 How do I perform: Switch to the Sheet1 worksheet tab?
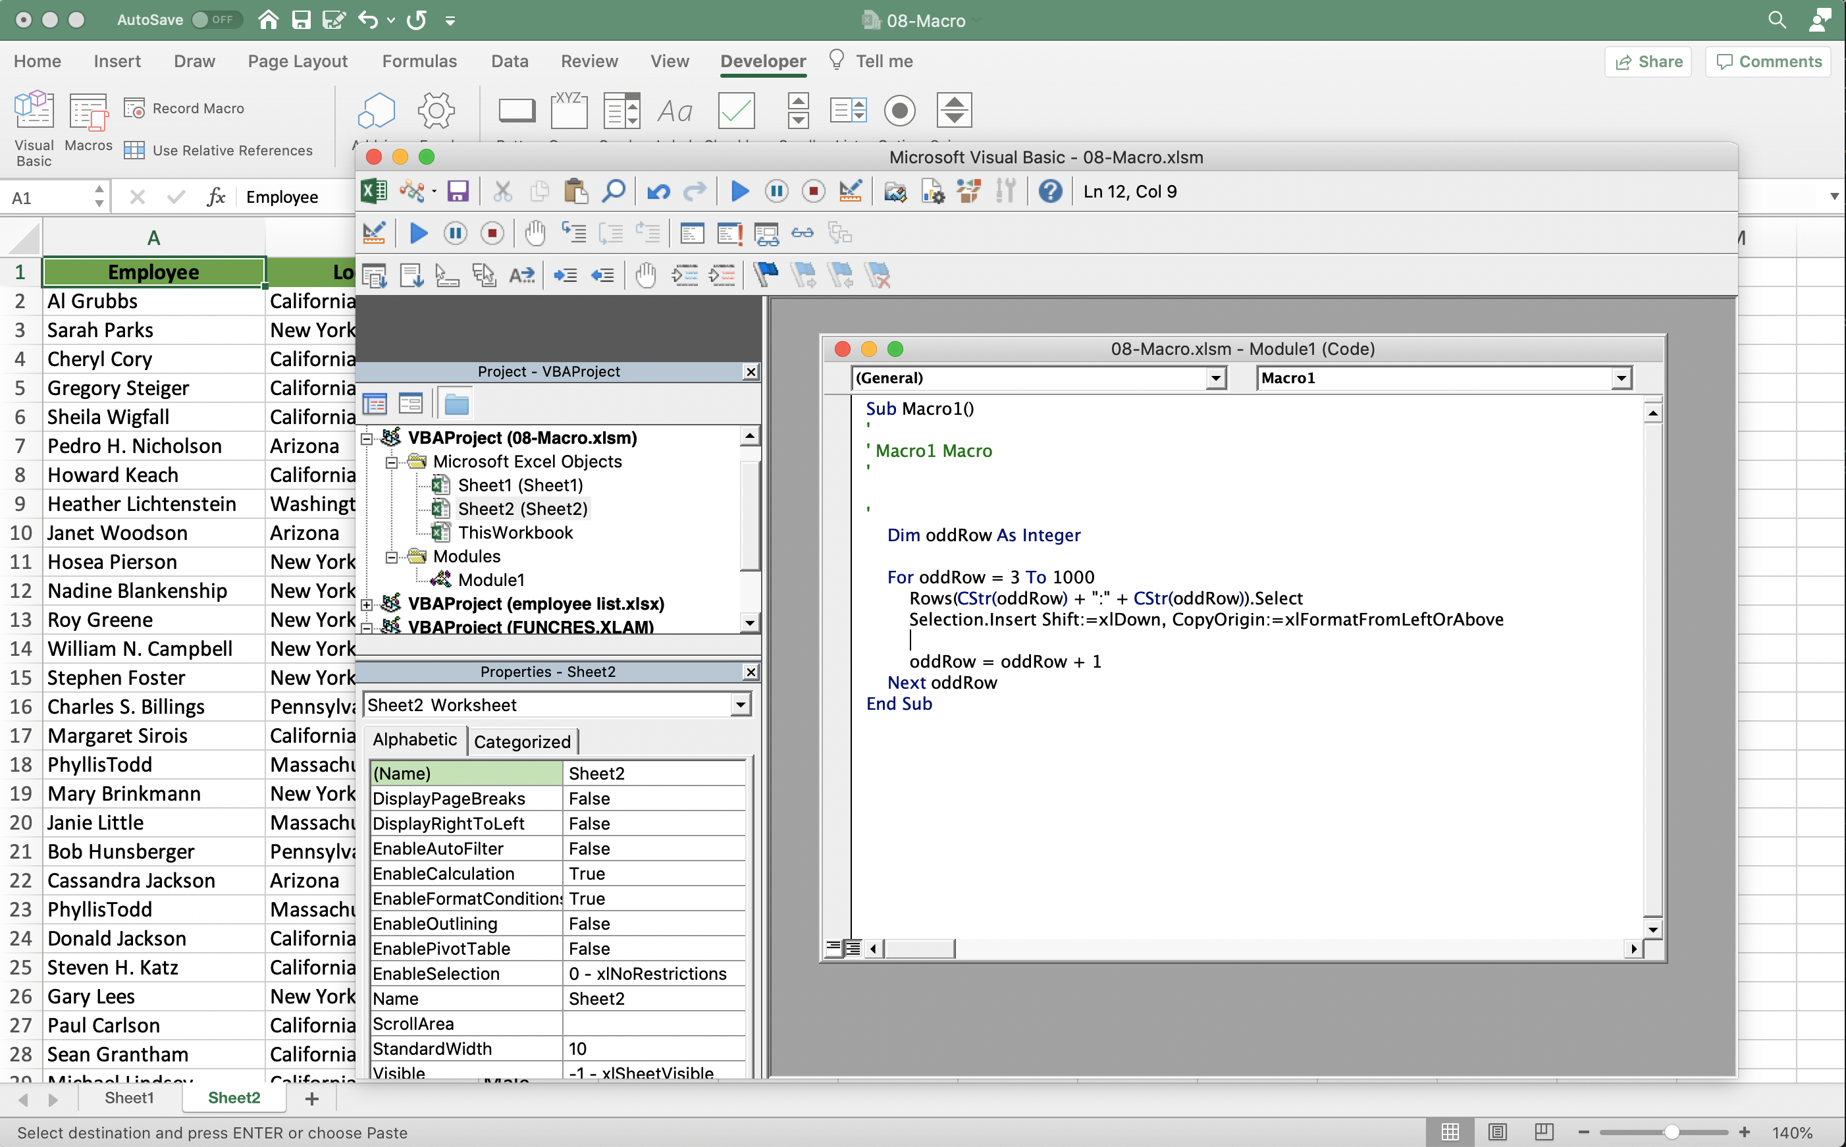pyautogui.click(x=129, y=1098)
